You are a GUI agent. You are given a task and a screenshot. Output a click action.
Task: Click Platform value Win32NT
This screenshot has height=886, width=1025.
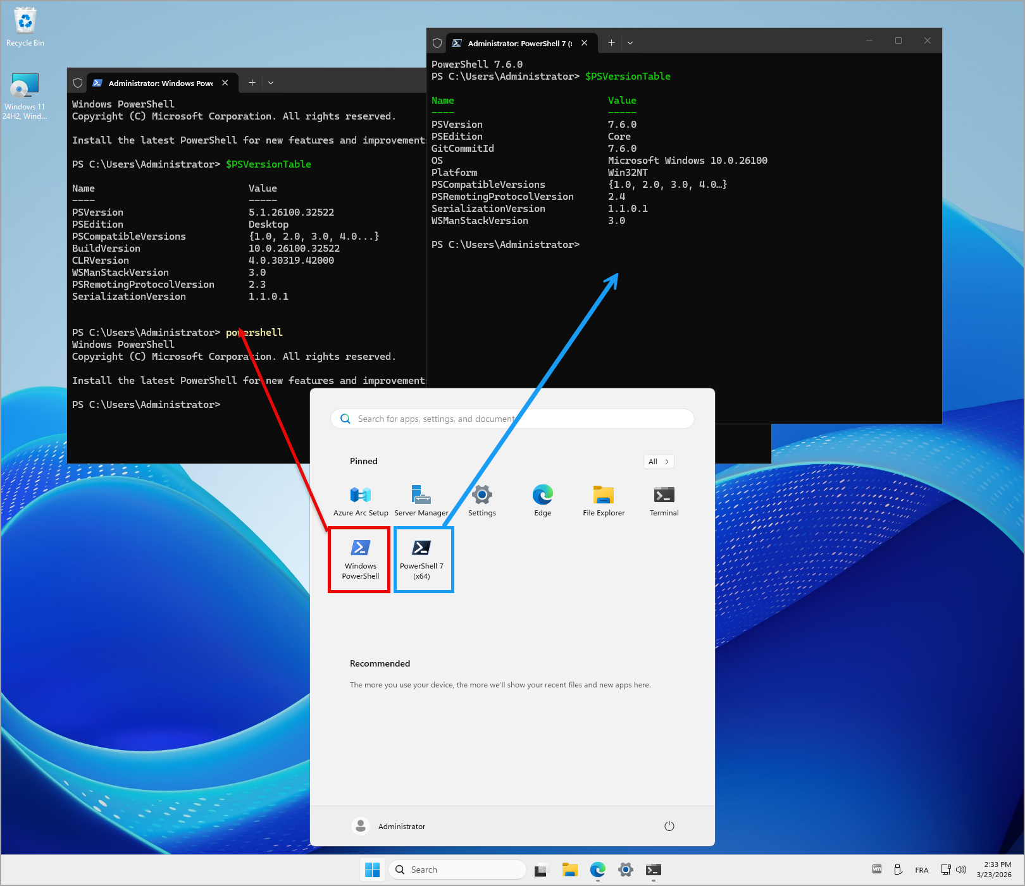click(628, 173)
